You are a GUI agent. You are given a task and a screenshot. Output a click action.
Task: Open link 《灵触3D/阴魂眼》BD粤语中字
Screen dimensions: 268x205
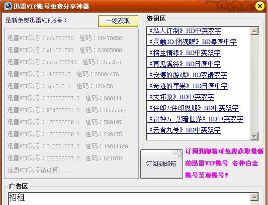pyautogui.click(x=192, y=42)
